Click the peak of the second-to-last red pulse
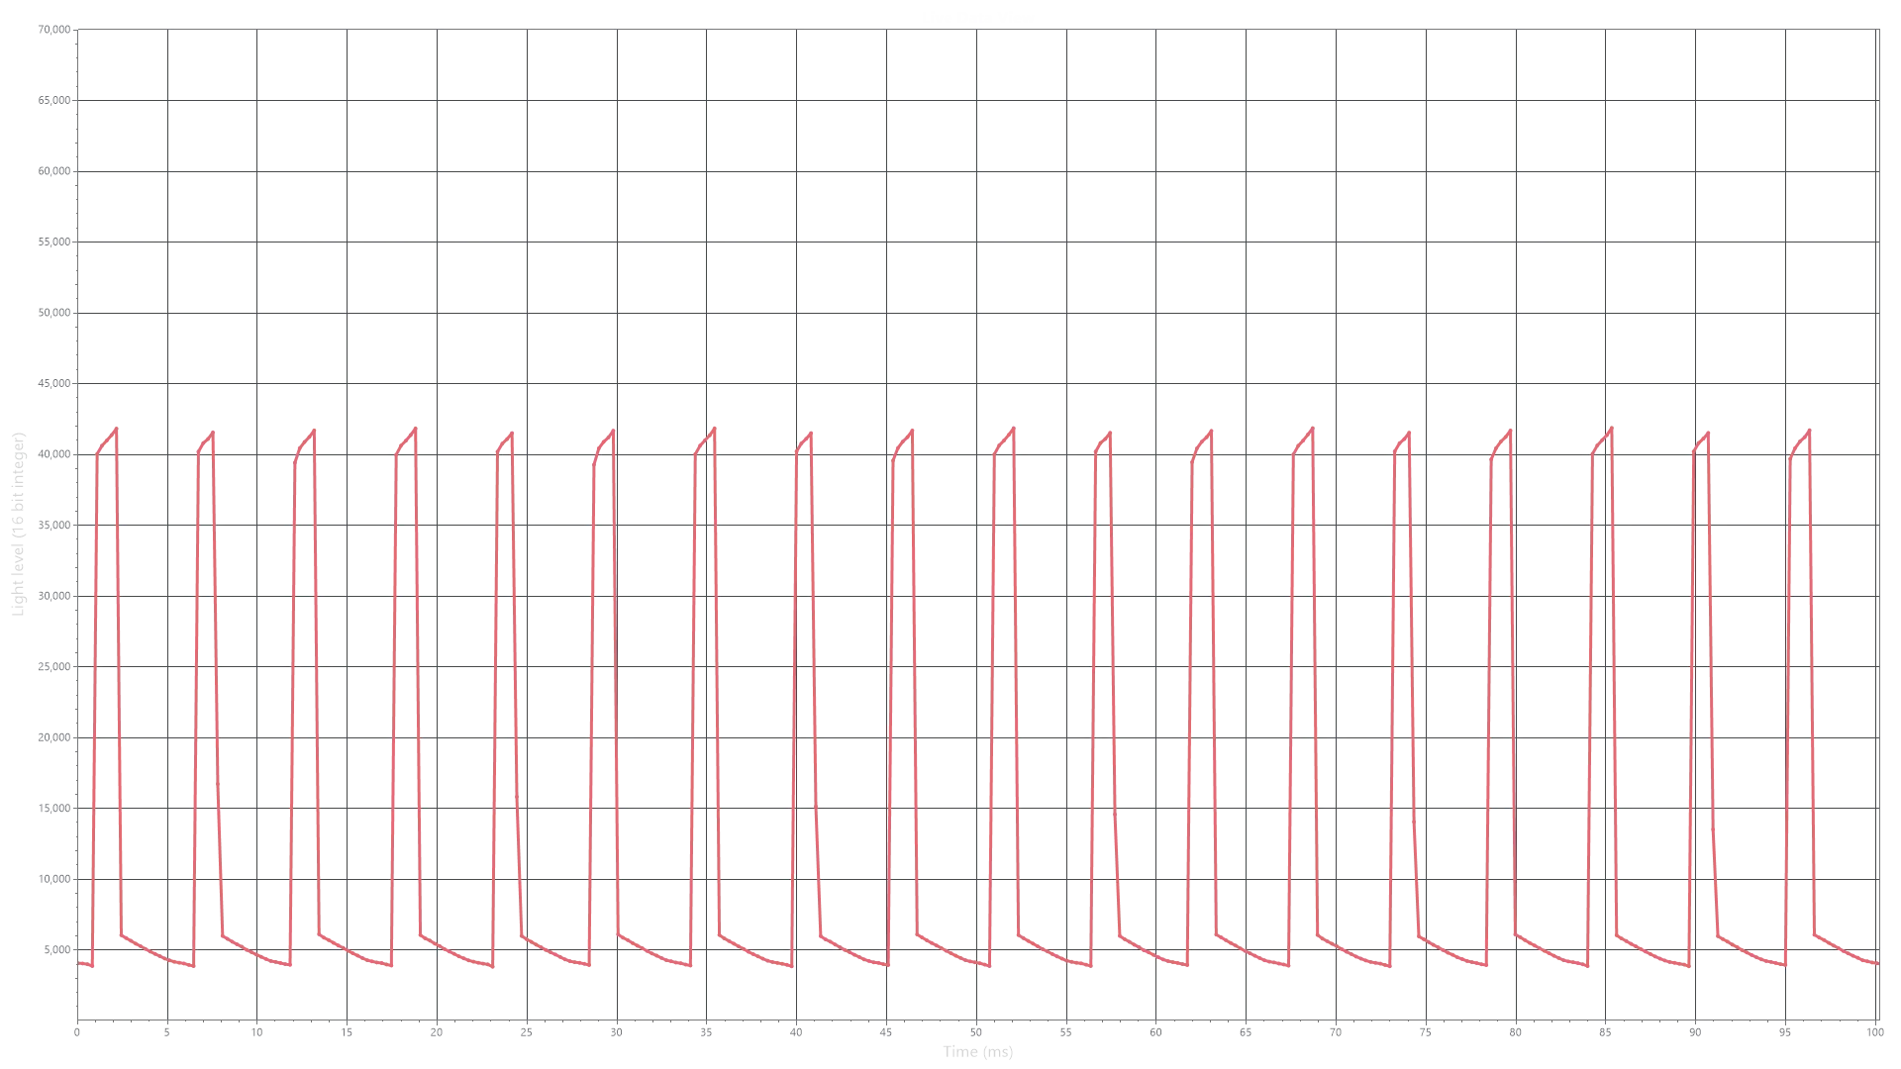Viewport: 1901px width, 1069px height. pos(1706,433)
